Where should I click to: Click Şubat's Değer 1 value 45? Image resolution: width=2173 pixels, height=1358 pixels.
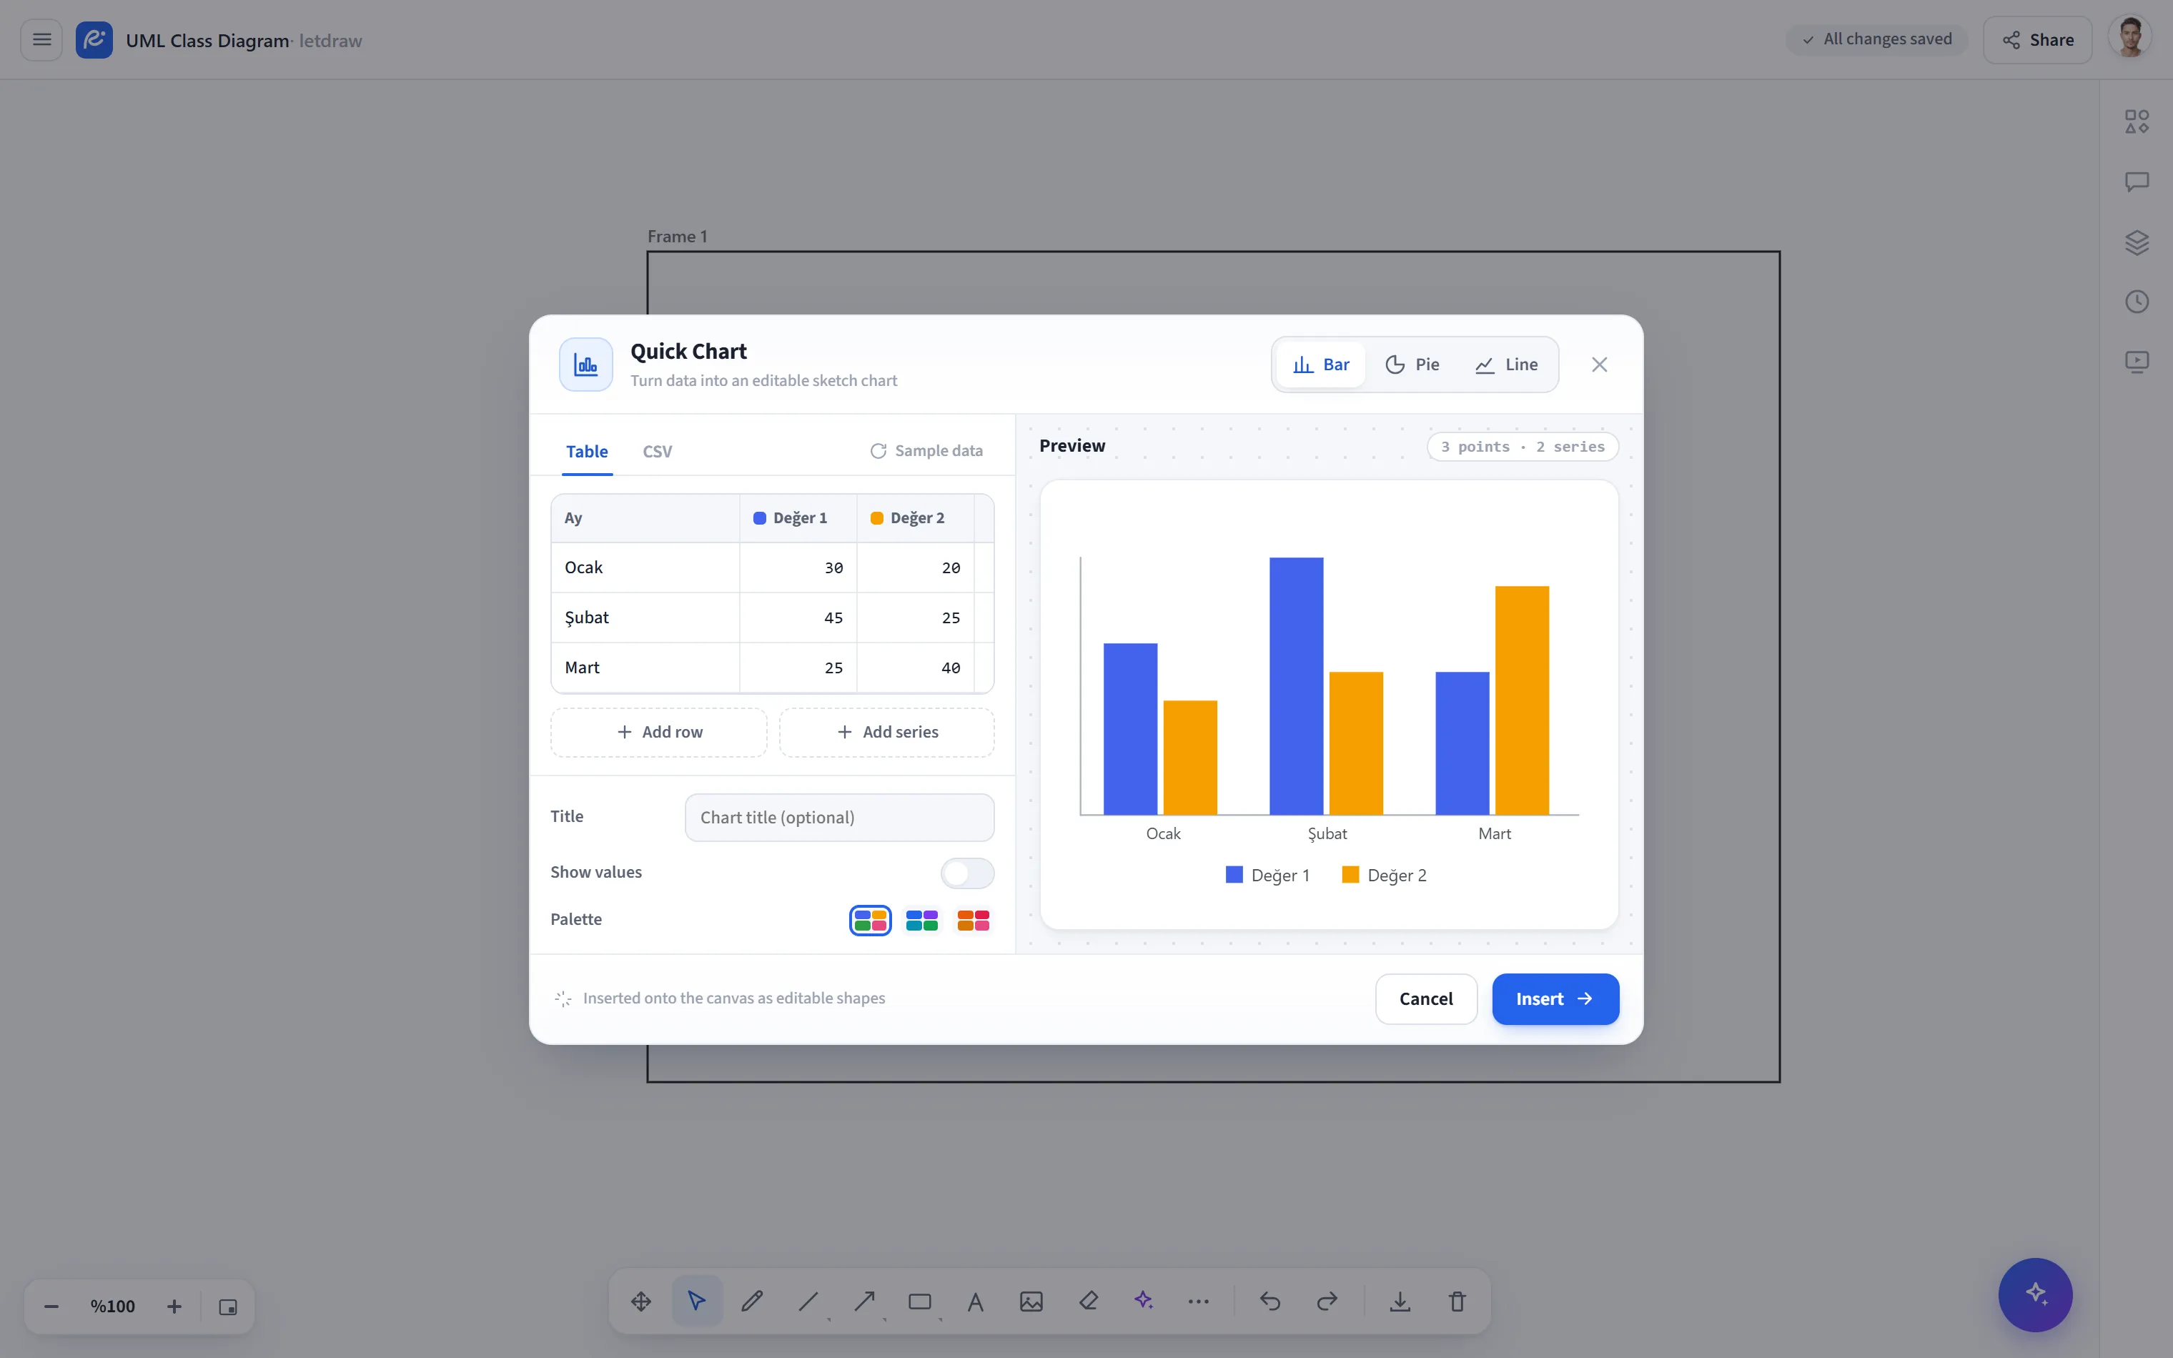point(798,618)
